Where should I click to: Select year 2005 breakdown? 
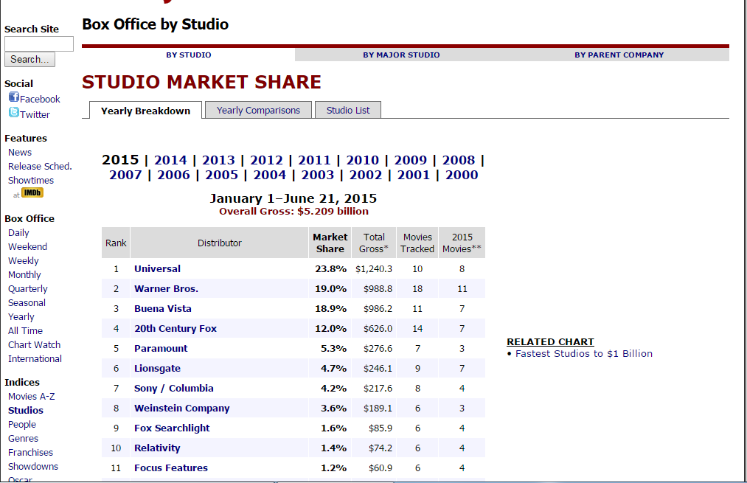(221, 175)
